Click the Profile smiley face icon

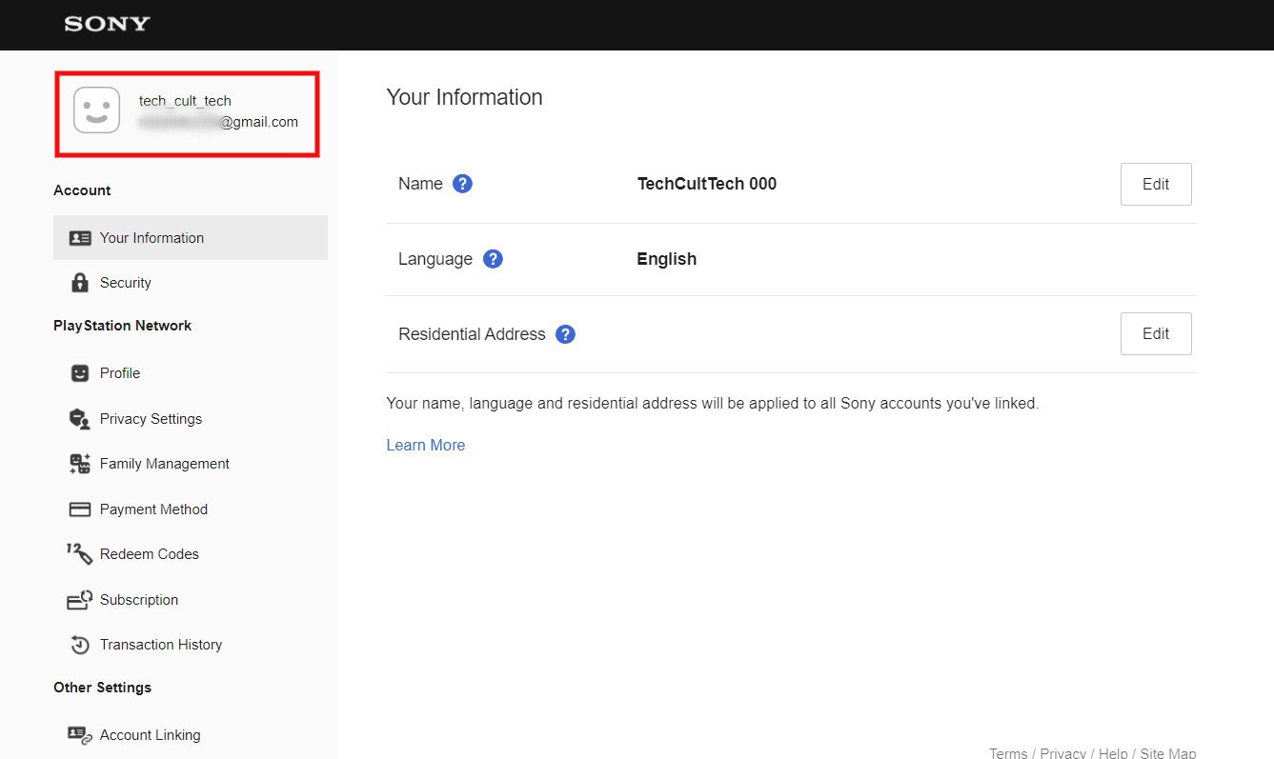(x=80, y=373)
